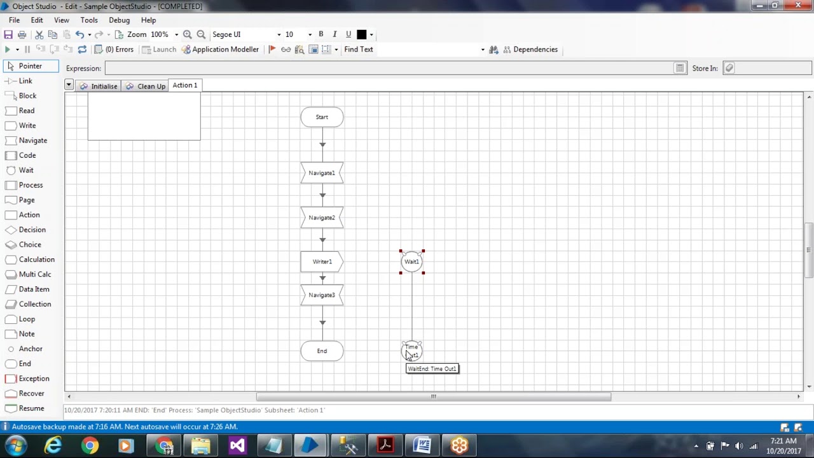
Task: Click the Zoom Out magnifier icon
Action: [x=201, y=34]
